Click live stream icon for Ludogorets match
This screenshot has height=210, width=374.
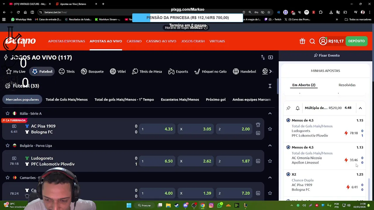tap(14, 158)
